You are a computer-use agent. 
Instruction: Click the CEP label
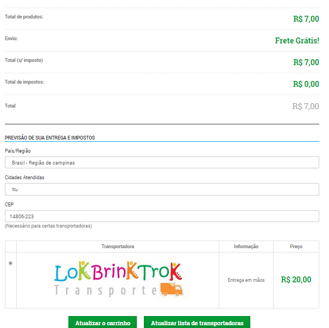[x=9, y=204]
